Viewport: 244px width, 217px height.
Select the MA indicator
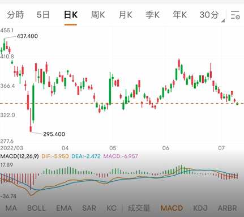point(11,208)
